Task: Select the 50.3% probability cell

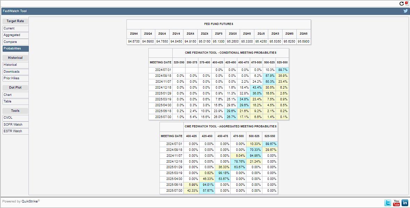Action: point(270,81)
